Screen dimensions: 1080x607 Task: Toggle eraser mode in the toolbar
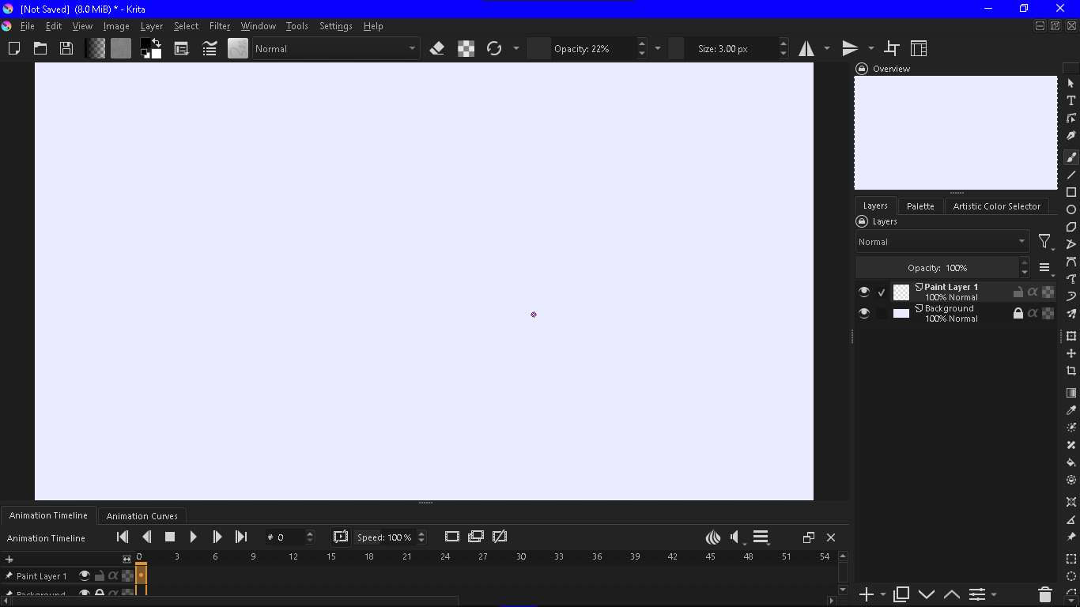tap(437, 49)
